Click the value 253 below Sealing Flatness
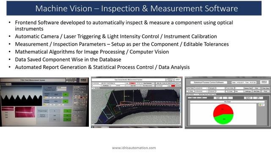The width and height of the screenshot is (271, 153). (55, 120)
